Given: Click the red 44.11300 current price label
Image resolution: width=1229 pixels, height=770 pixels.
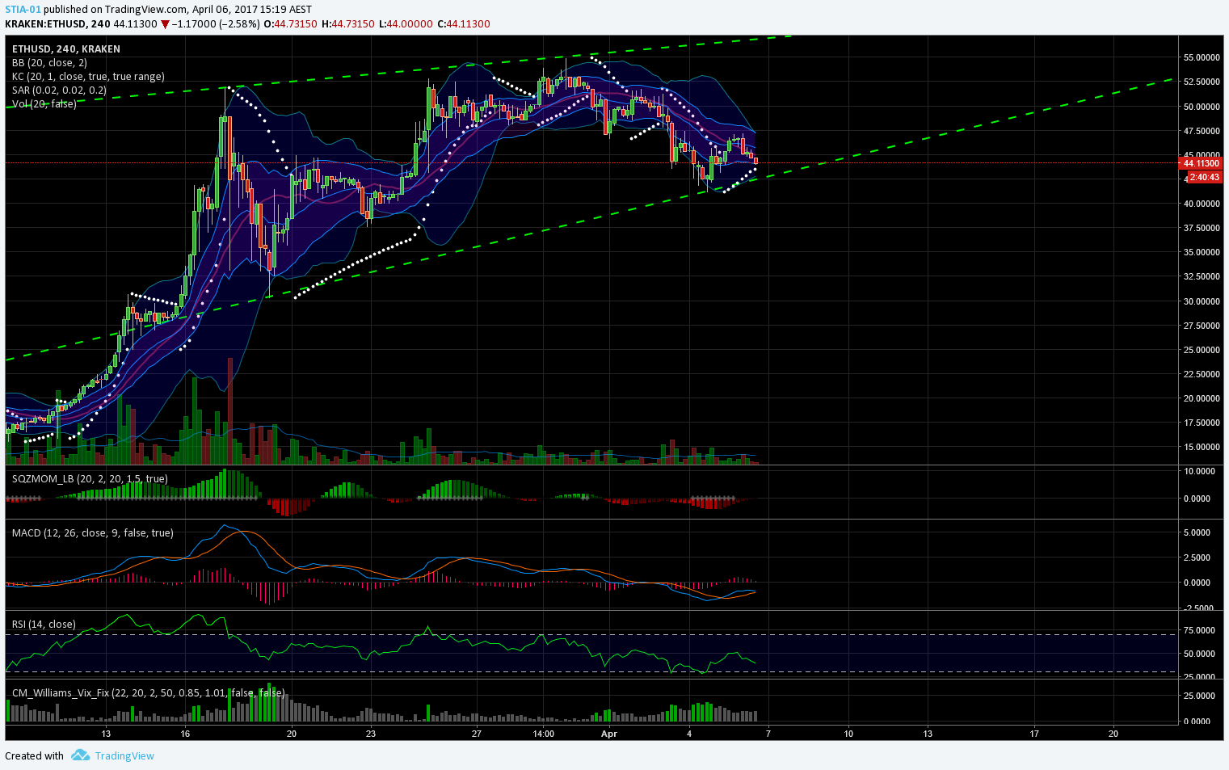Looking at the screenshot, I should tap(1200, 163).
